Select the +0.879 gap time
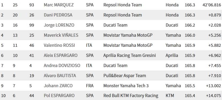This screenshot has height=100, width=222. point(215,15)
